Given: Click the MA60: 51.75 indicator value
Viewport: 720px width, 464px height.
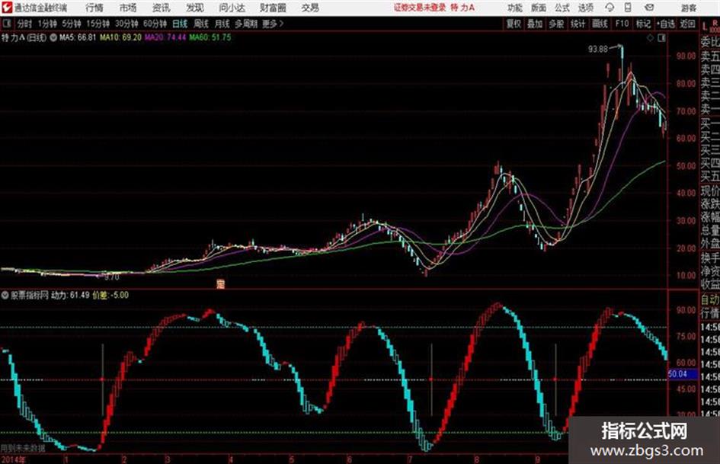Looking at the screenshot, I should [x=210, y=37].
